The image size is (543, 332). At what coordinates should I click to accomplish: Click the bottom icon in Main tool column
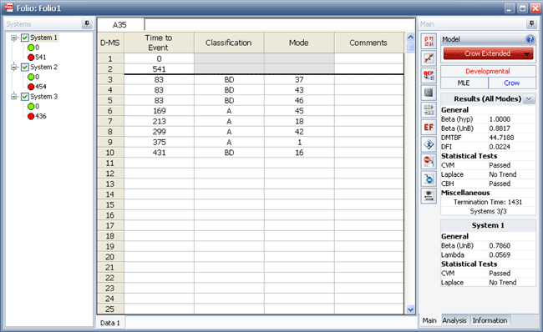pos(429,196)
